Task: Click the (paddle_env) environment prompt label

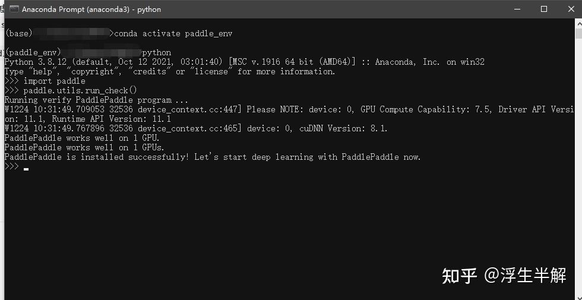Action: 33,53
